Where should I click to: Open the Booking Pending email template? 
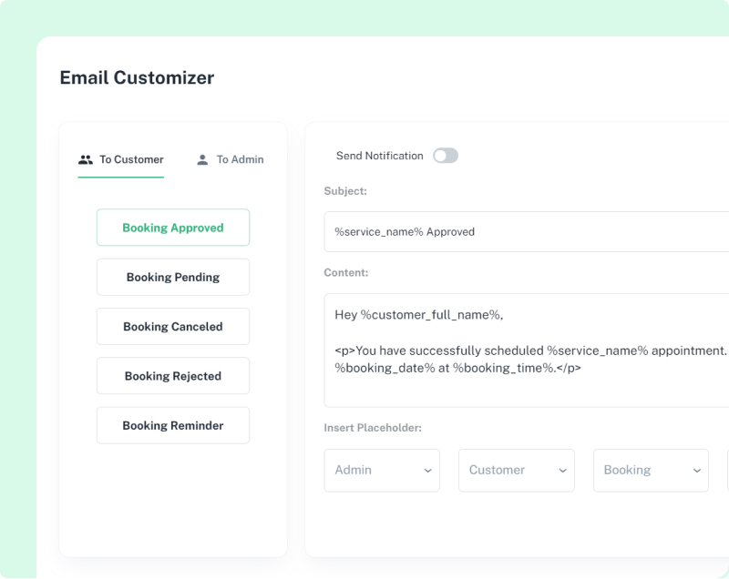pyautogui.click(x=173, y=277)
